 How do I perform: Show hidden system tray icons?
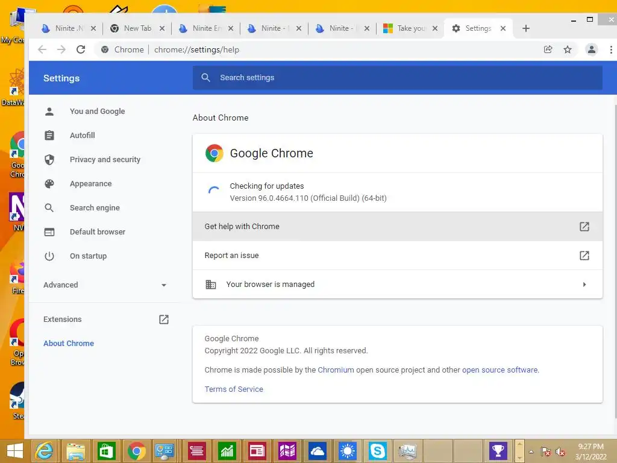click(x=531, y=452)
